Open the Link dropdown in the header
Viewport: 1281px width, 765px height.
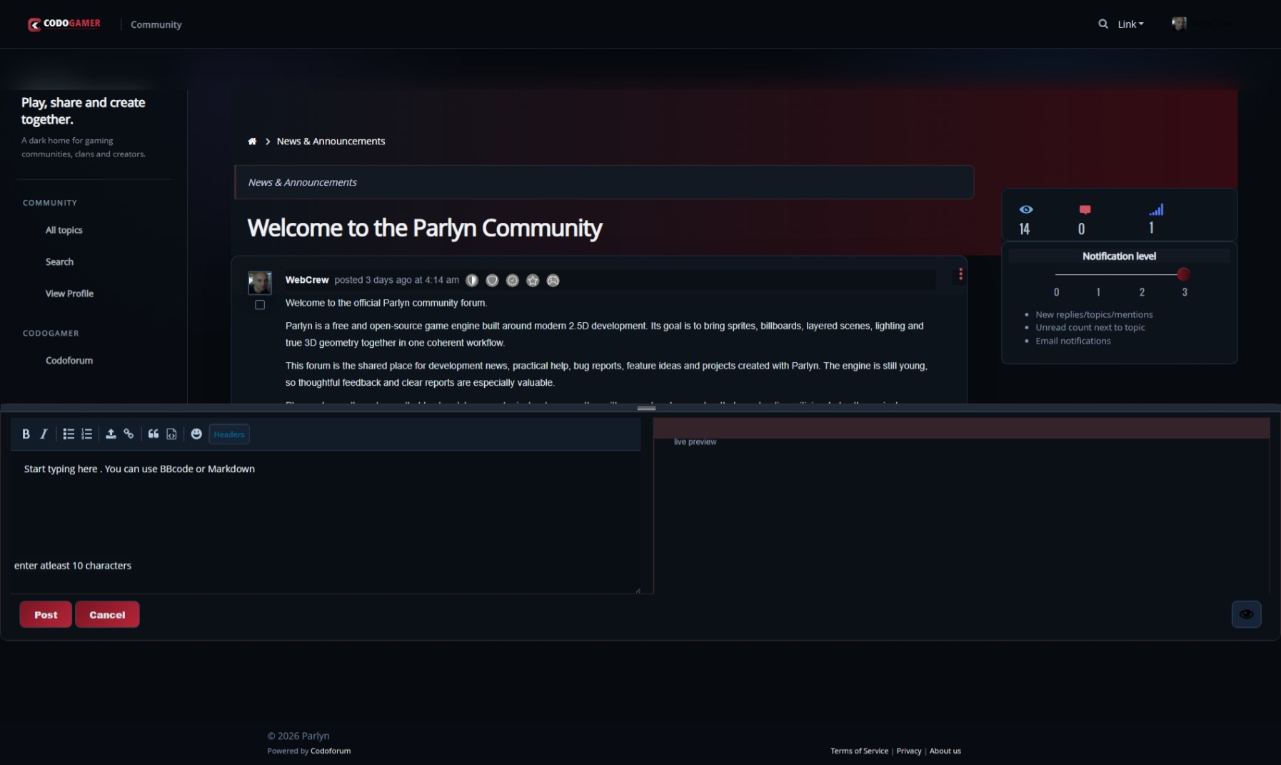[x=1130, y=24]
